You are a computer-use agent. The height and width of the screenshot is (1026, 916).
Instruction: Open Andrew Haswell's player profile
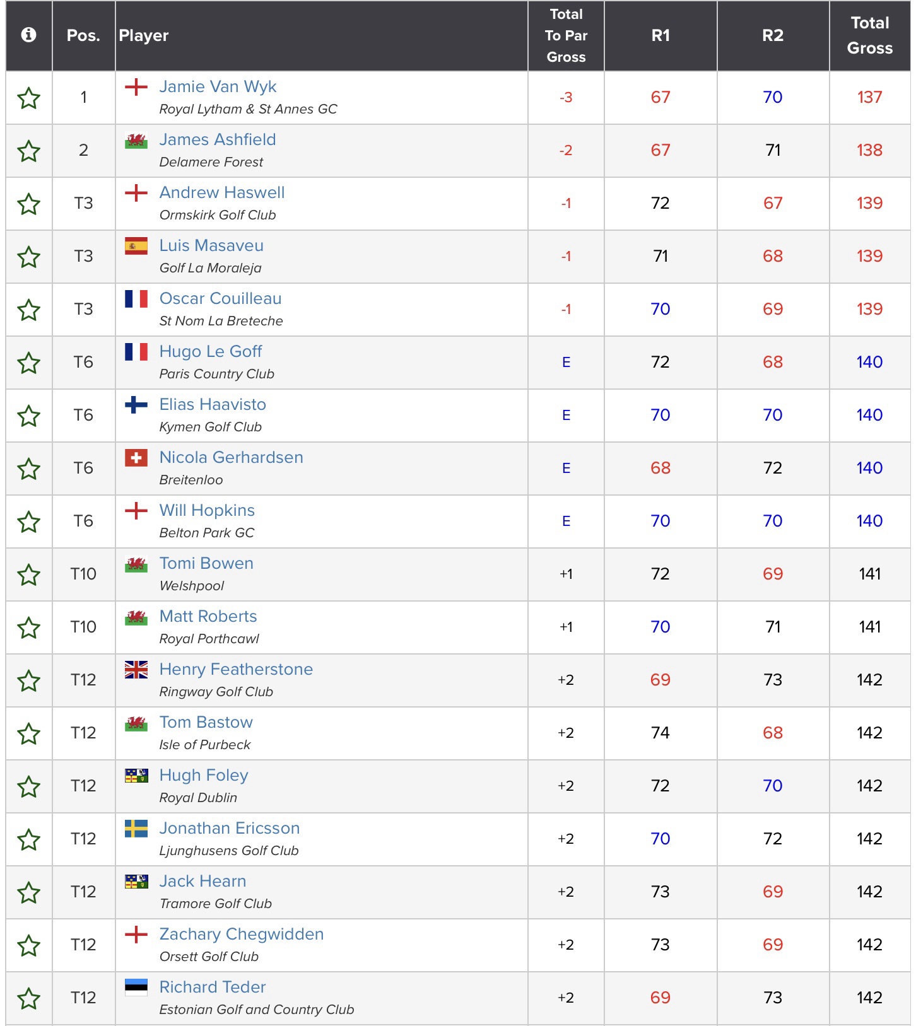[x=221, y=192]
